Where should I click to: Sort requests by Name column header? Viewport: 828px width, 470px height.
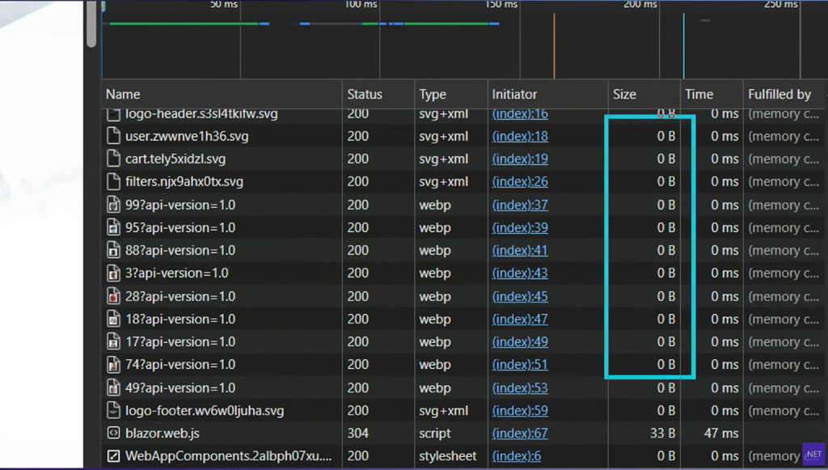tap(123, 95)
